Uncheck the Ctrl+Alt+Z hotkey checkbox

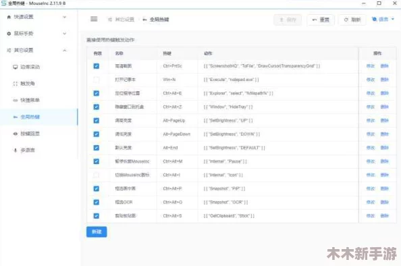click(x=96, y=107)
